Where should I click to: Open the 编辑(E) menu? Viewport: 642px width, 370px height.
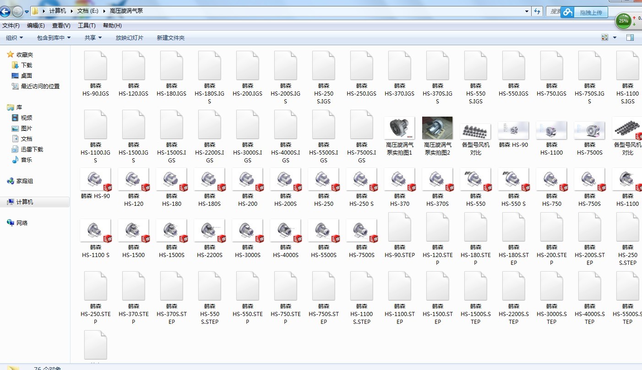tap(36, 26)
